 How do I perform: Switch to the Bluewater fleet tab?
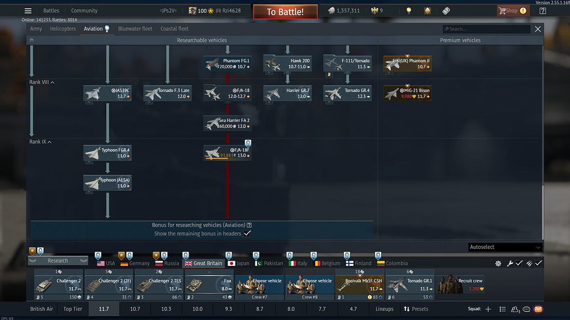tap(135, 28)
